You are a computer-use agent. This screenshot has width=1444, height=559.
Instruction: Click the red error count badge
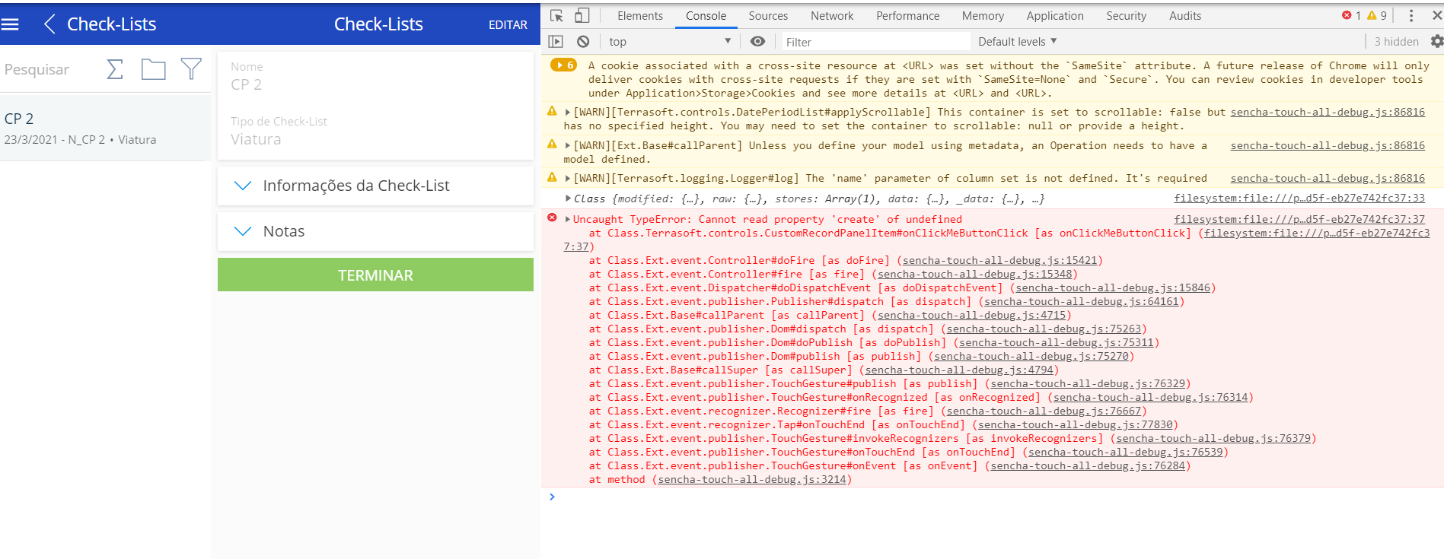point(1352,15)
